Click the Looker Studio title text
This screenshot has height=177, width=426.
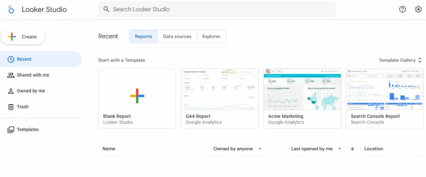click(x=44, y=9)
